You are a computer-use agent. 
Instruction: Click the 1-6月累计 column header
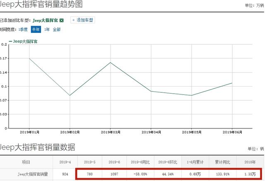click(195, 162)
